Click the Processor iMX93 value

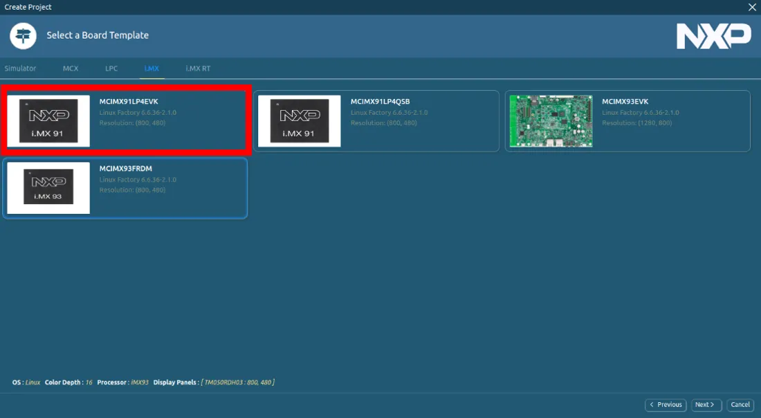click(x=140, y=383)
